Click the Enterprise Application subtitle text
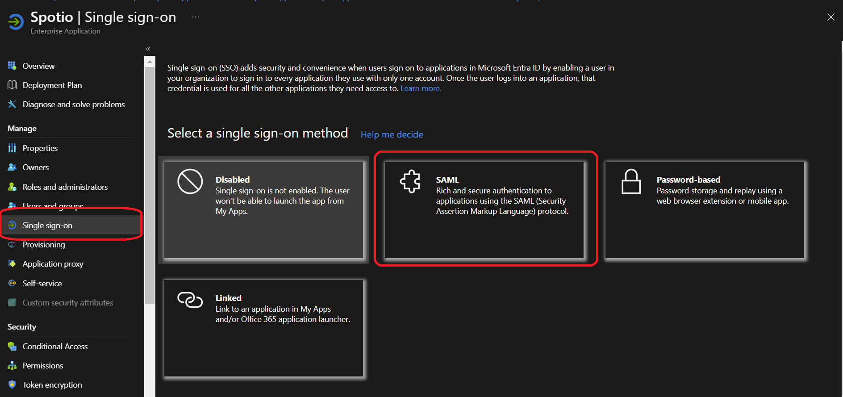The width and height of the screenshot is (843, 397). tap(65, 31)
